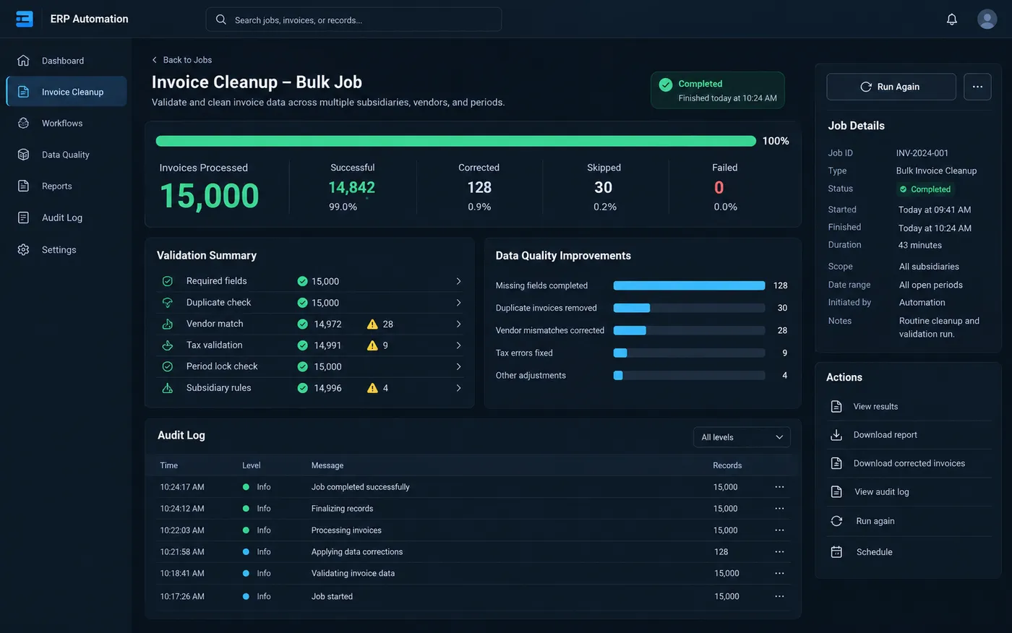Image resolution: width=1012 pixels, height=633 pixels.
Task: Open the user profile avatar
Action: click(x=987, y=19)
